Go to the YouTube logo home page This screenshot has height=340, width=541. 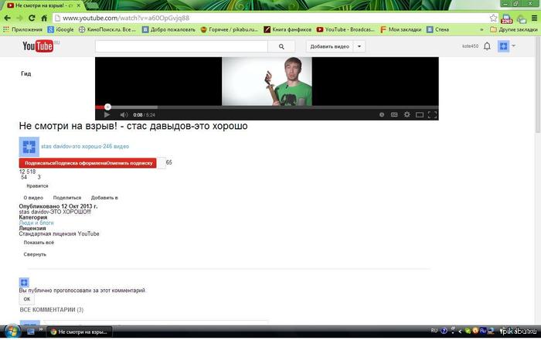(x=38, y=46)
